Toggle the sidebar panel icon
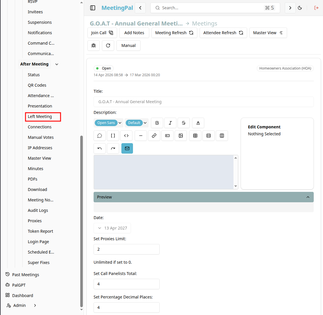Screen dimensions: 323x315 pos(93,8)
